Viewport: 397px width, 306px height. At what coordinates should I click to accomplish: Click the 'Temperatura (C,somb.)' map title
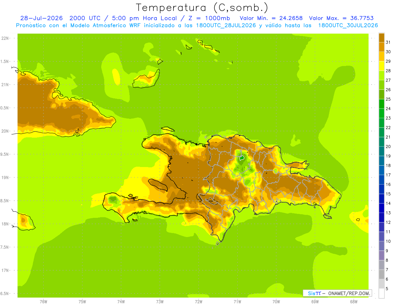202,8
